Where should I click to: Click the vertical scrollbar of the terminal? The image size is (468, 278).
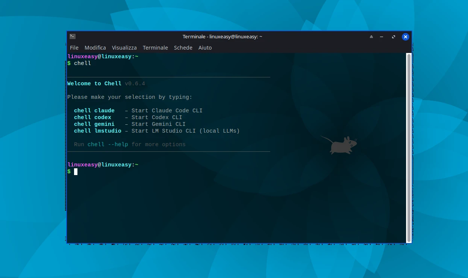[x=409, y=147]
